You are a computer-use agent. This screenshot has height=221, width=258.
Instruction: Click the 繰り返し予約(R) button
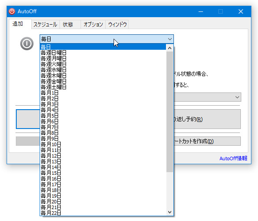[207, 119]
